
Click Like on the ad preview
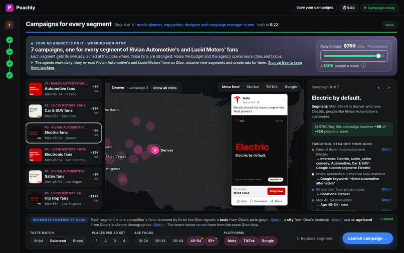(x=242, y=201)
